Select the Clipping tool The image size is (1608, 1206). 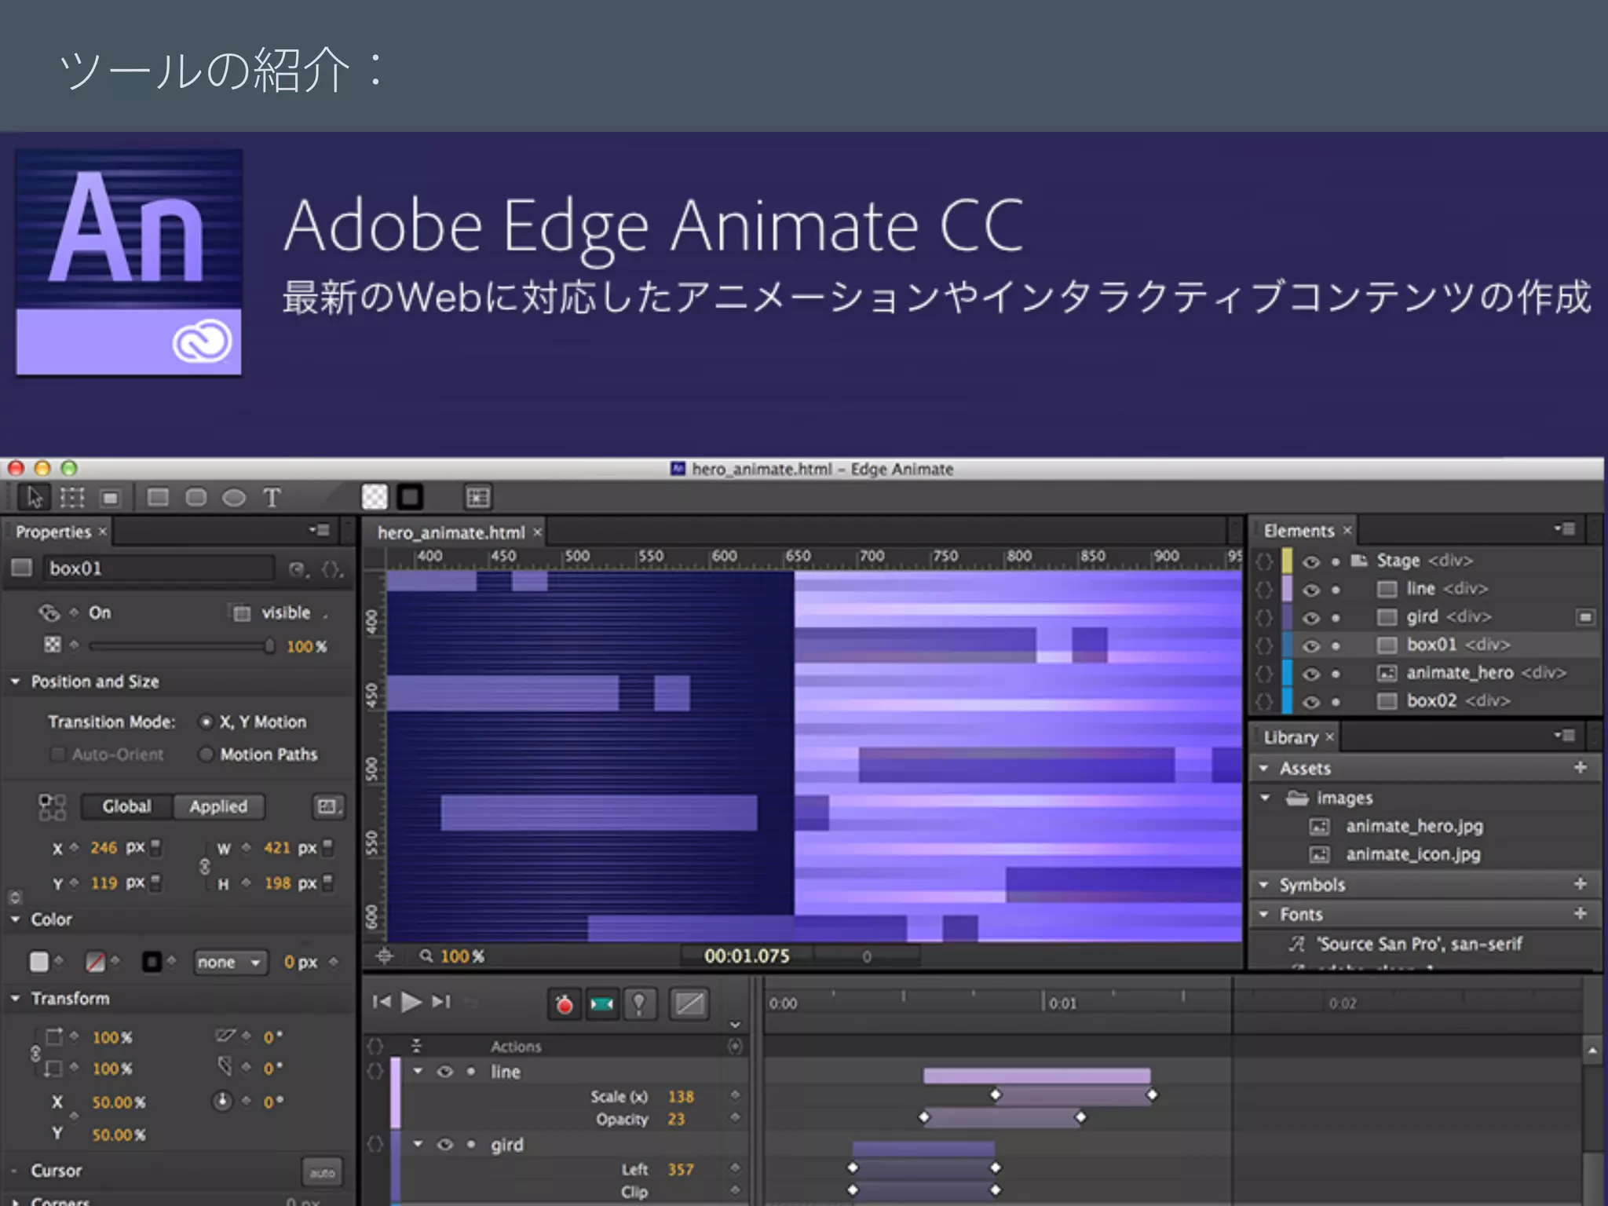[111, 498]
